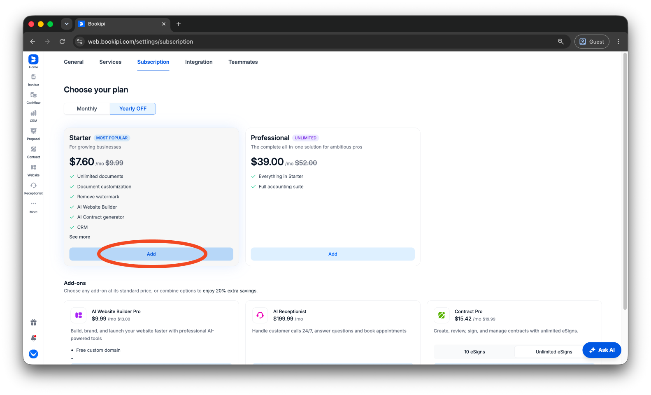Click the AI Website Builder Pro icon
651x395 pixels.
[x=79, y=315]
